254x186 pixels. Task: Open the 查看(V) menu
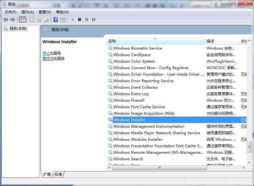coord(44,12)
